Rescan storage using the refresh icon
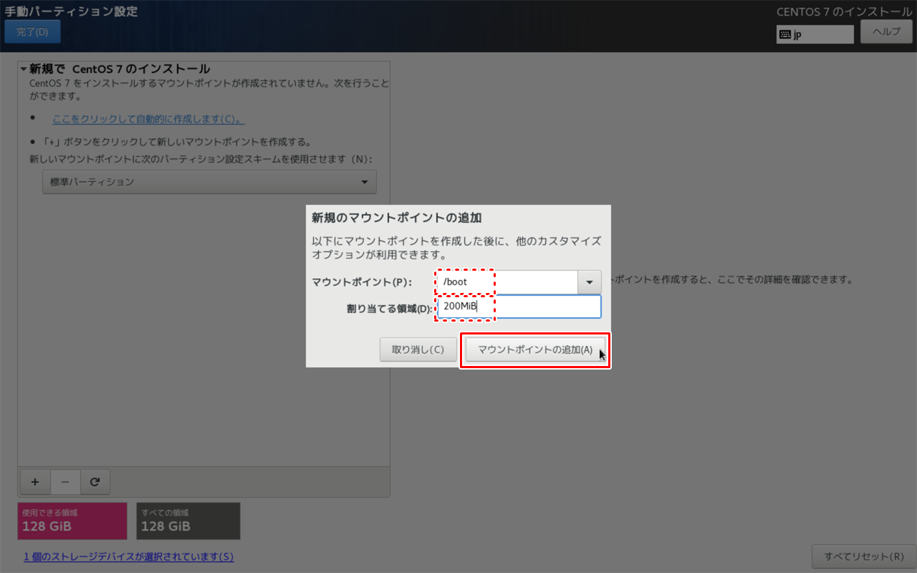 (x=95, y=481)
